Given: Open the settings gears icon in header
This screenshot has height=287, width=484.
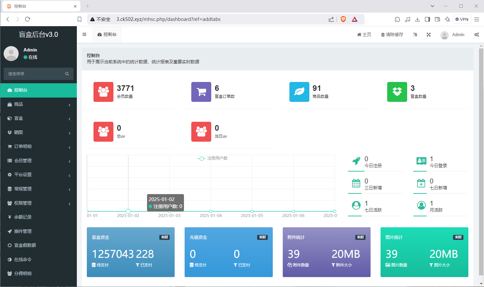Looking at the screenshot, I should pos(477,35).
